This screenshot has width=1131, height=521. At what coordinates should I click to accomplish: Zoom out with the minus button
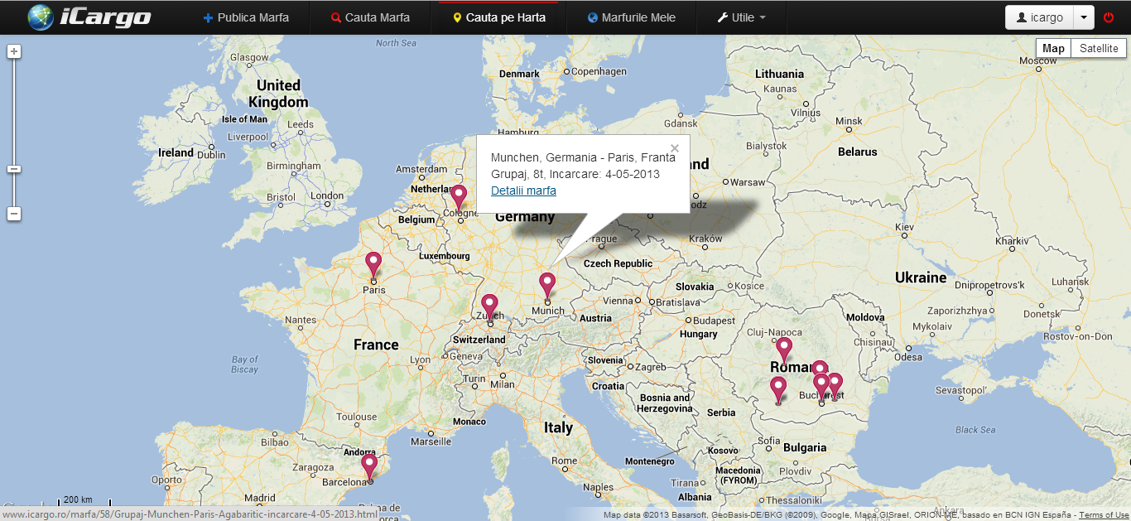coord(14,214)
